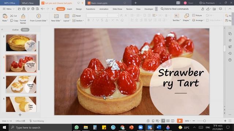Click the Print Preview icon

37,9
